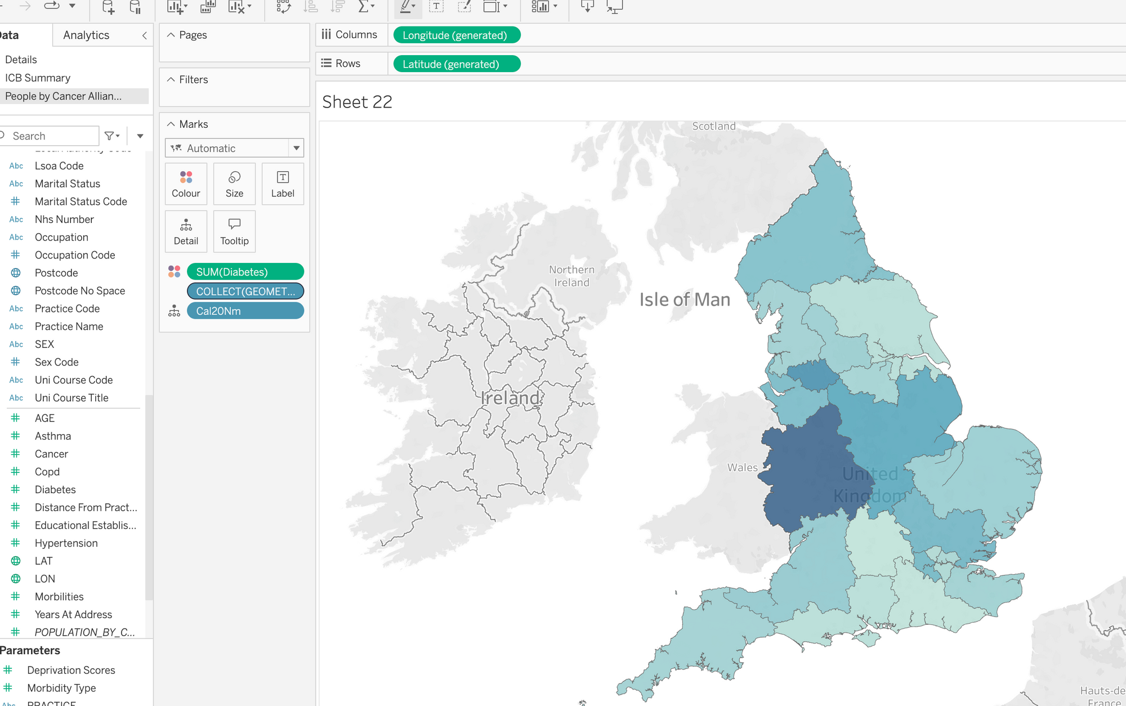The height and width of the screenshot is (706, 1126).
Task: Click the Colour marks card button
Action: pyautogui.click(x=186, y=184)
